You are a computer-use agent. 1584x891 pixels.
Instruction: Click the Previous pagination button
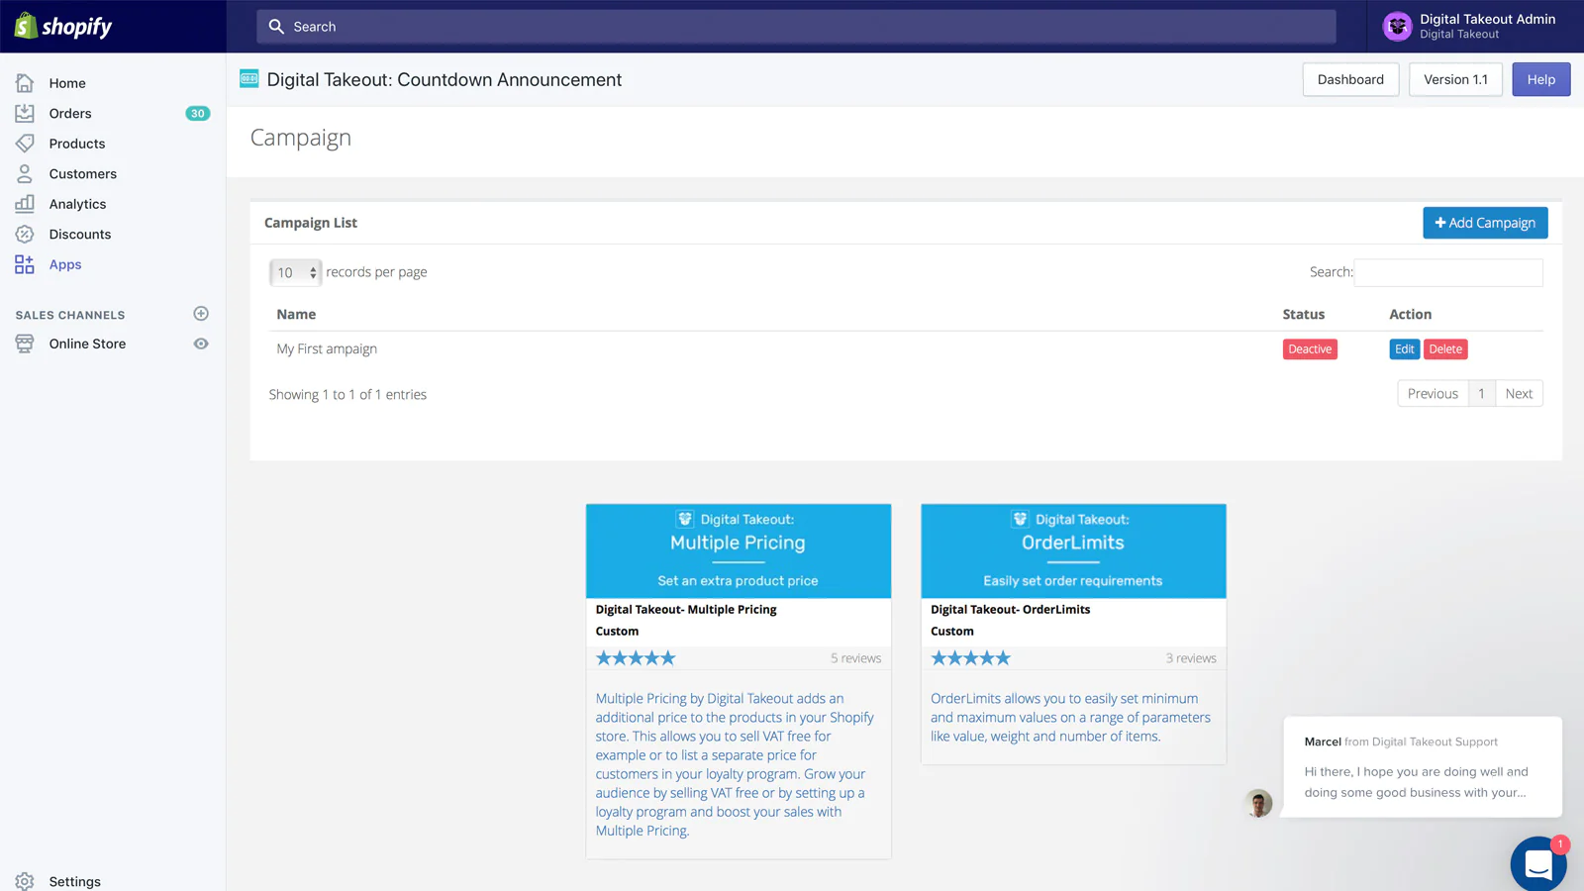pos(1433,393)
